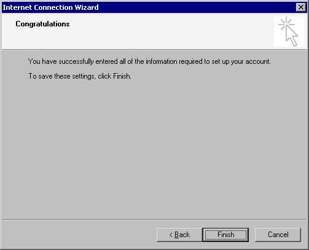Click the blank area left of the Back button
This screenshot has height=250, width=309.
(79, 235)
